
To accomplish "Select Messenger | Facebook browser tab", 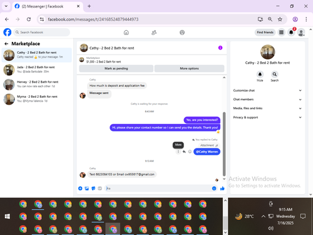I will 48,6.
